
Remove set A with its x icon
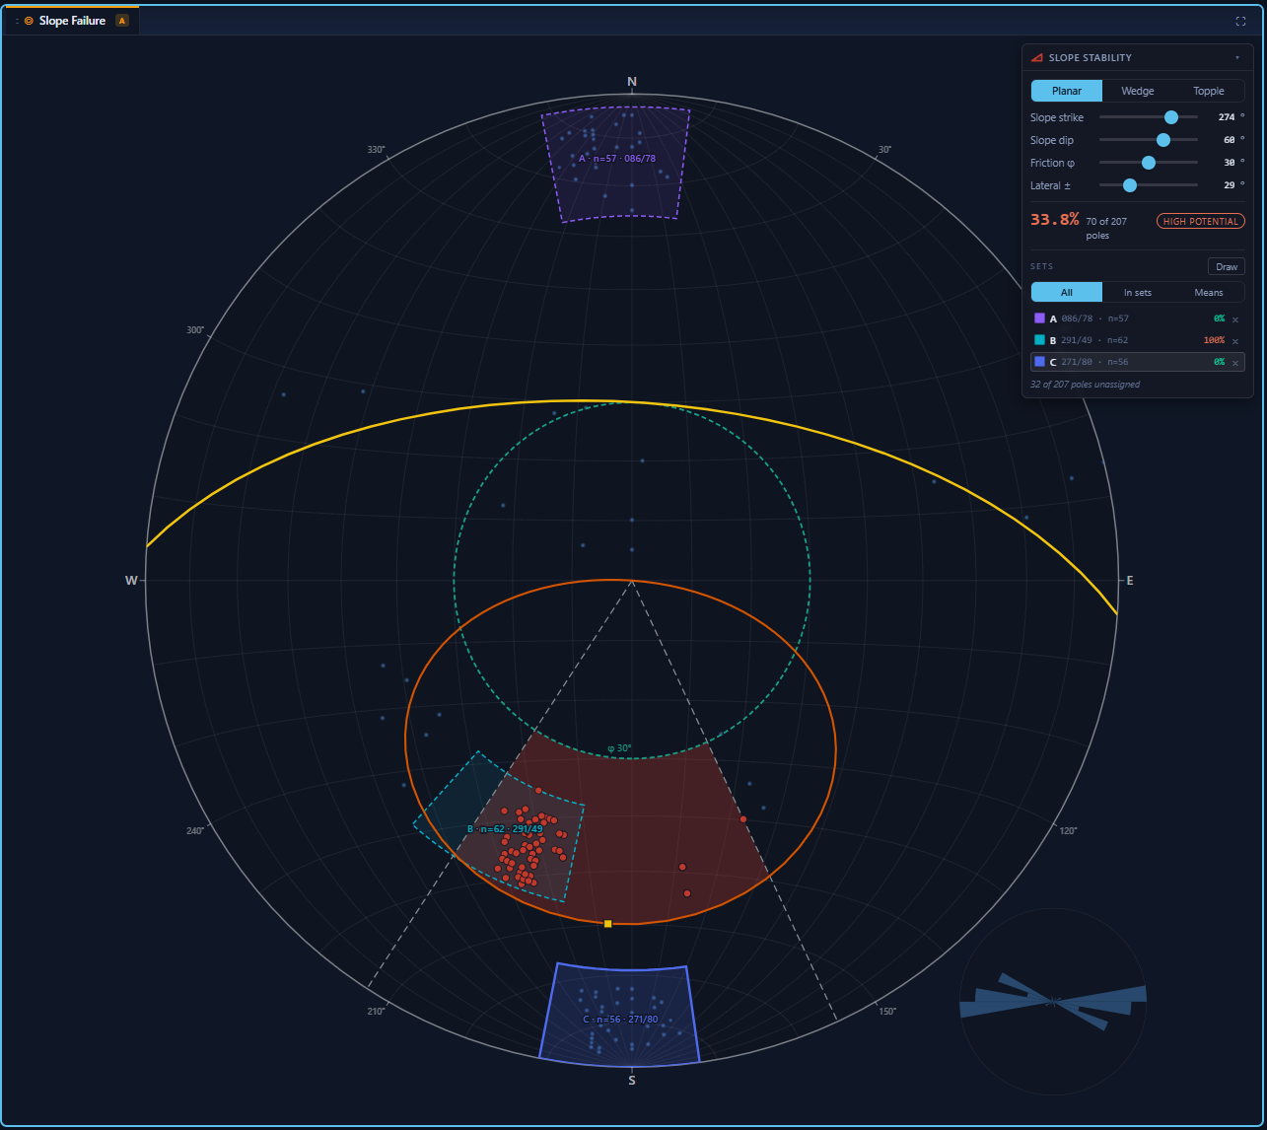tap(1235, 319)
